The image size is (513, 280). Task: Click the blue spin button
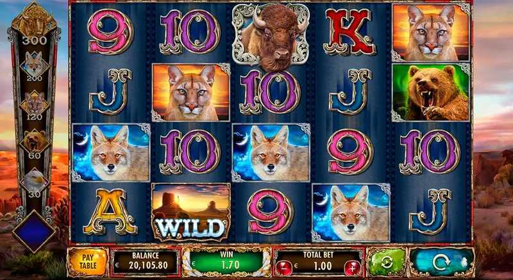(x=442, y=262)
